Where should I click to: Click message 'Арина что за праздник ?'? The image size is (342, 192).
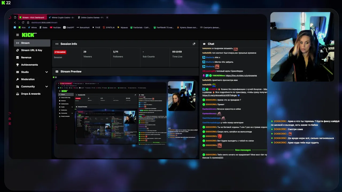[x=229, y=100]
